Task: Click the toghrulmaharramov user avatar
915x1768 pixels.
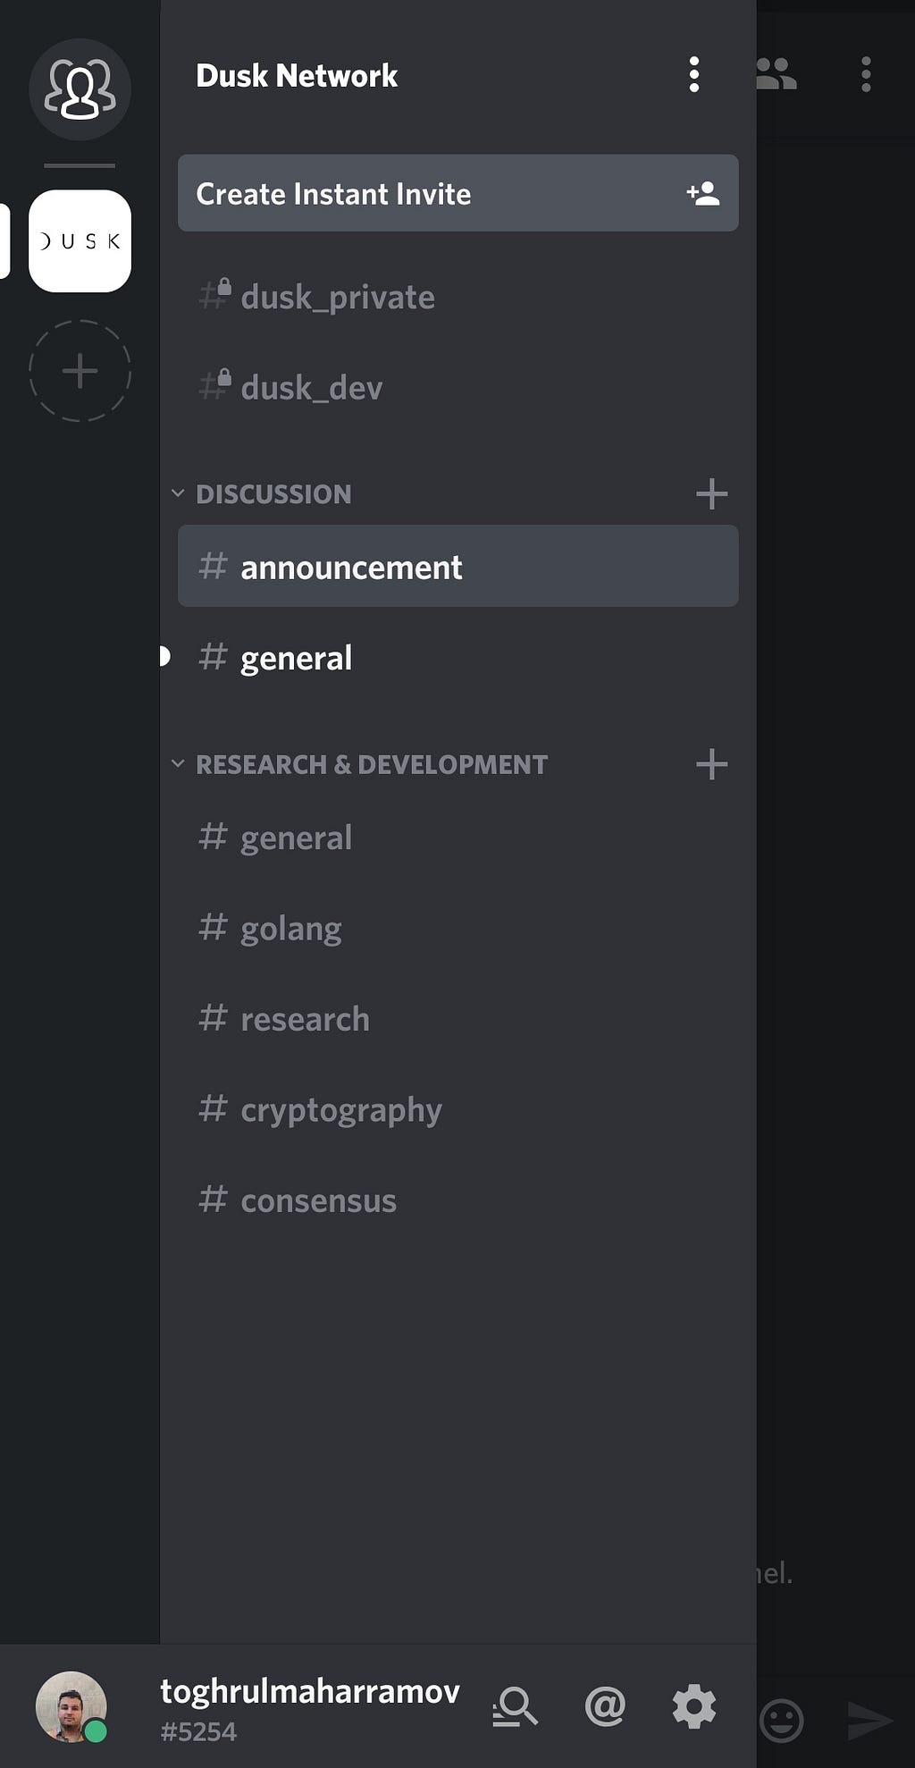Action: [x=71, y=1706]
